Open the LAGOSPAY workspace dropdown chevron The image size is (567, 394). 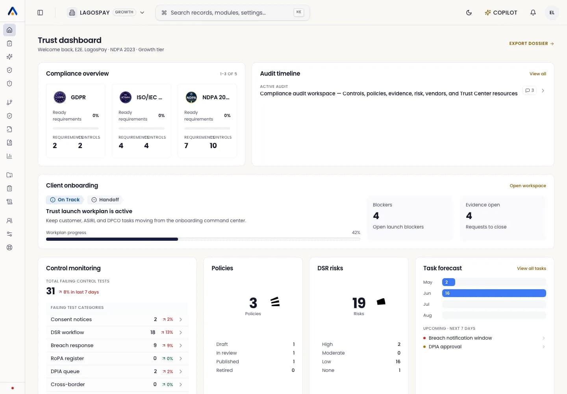[142, 13]
